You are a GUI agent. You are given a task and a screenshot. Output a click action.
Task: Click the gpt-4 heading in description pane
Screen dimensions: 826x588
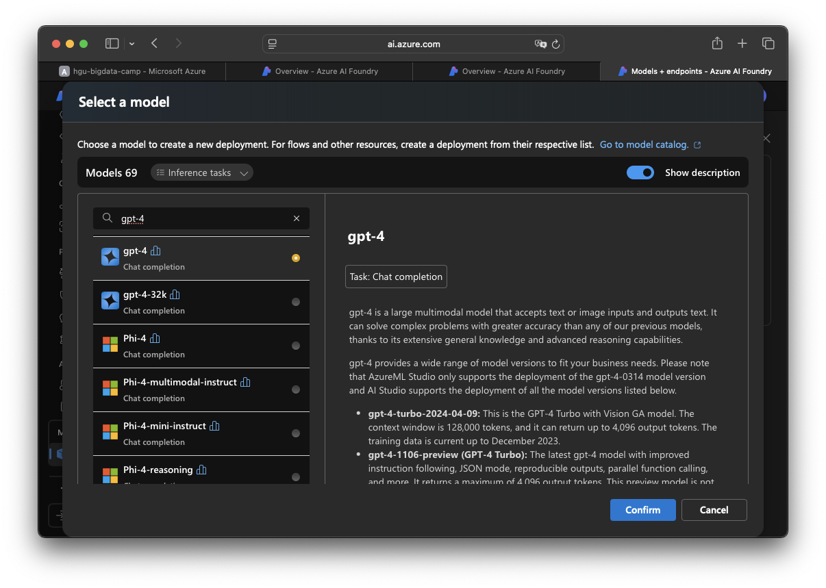pyautogui.click(x=366, y=237)
